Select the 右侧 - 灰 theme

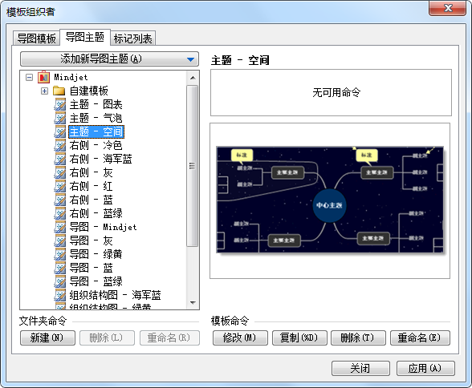91,172
